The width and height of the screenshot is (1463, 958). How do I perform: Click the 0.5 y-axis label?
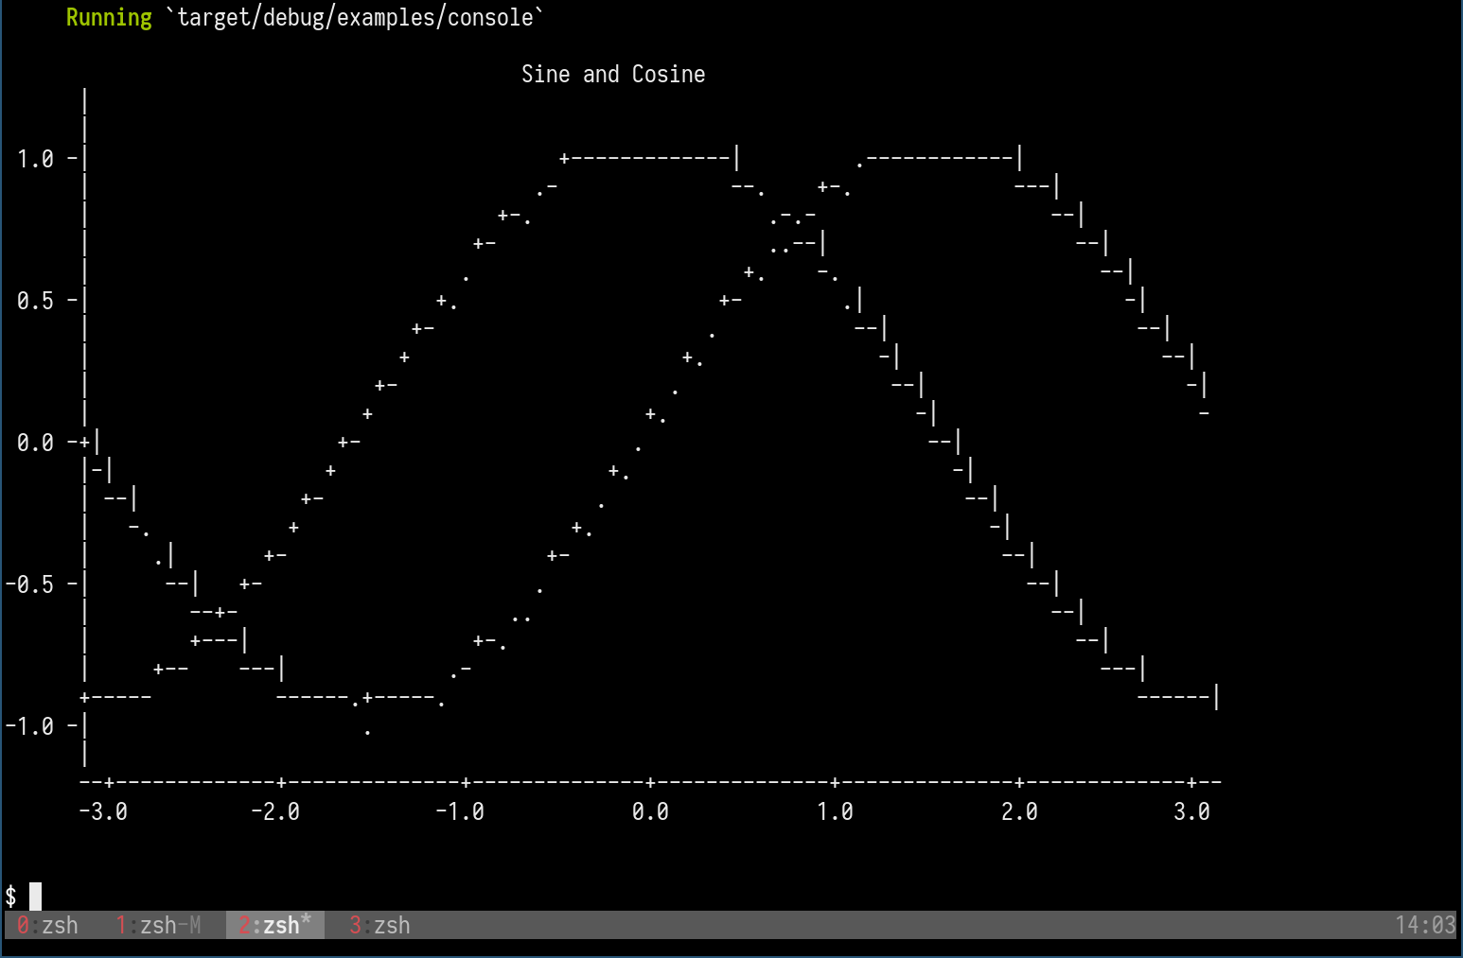pyautogui.click(x=38, y=300)
